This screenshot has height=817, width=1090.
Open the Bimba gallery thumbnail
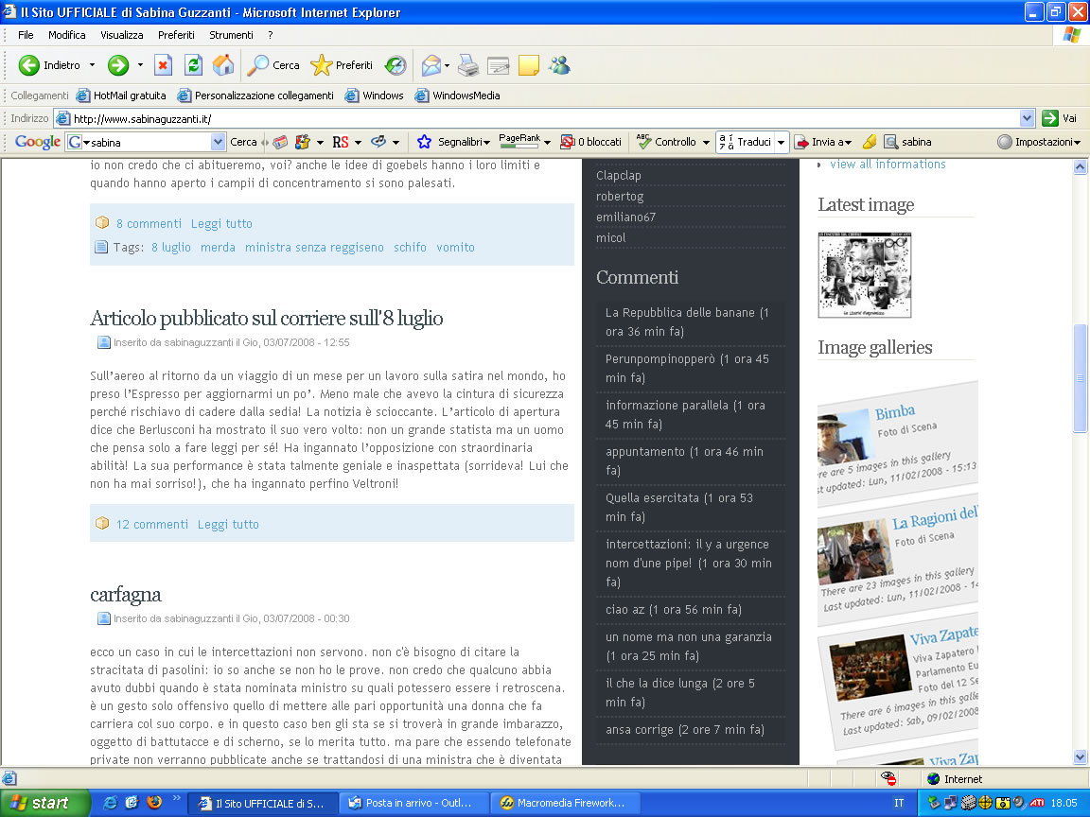pyautogui.click(x=841, y=437)
